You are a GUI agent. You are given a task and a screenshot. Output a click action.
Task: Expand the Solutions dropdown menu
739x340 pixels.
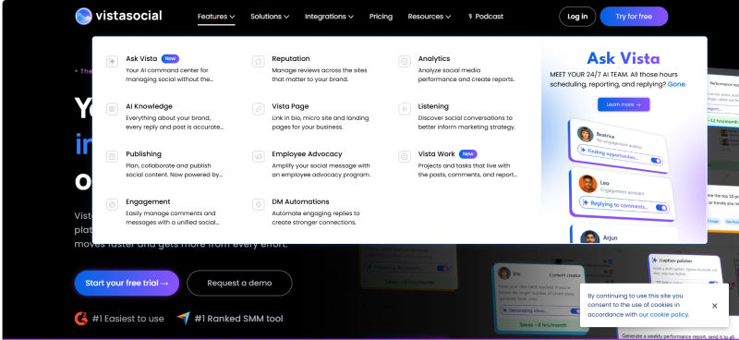(x=270, y=17)
